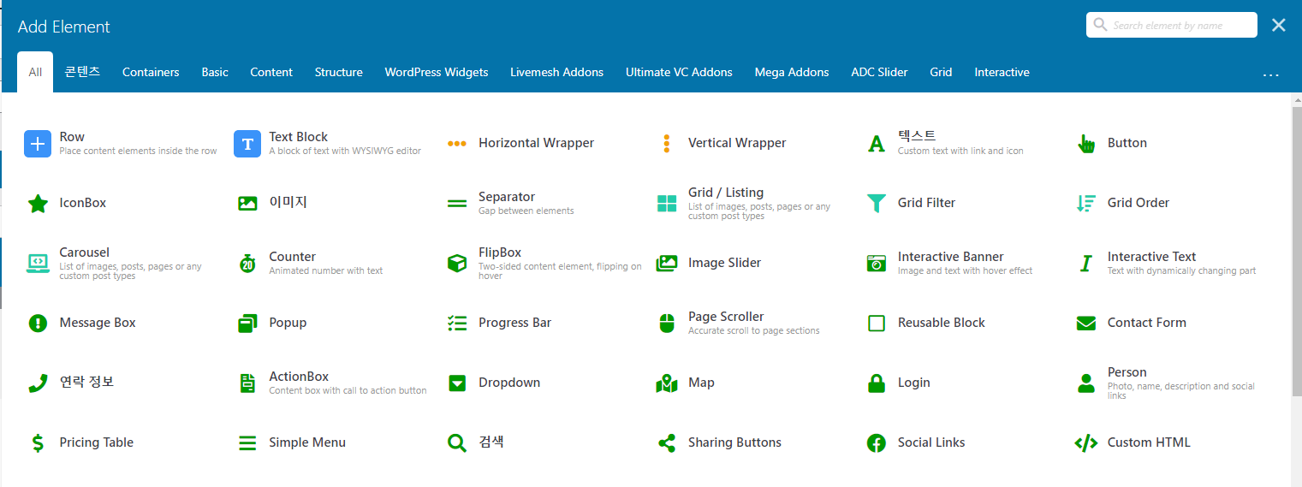
Task: Pick the Popup windows icon
Action: pos(247,324)
